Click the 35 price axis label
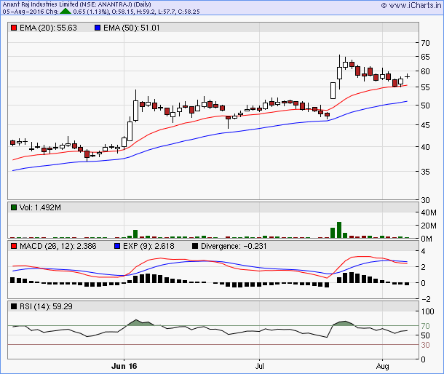 425,172
